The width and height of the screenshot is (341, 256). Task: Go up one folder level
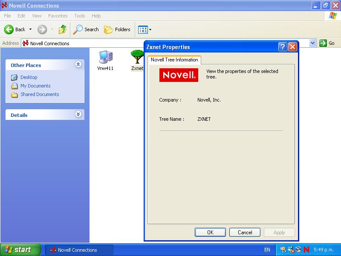click(x=63, y=29)
